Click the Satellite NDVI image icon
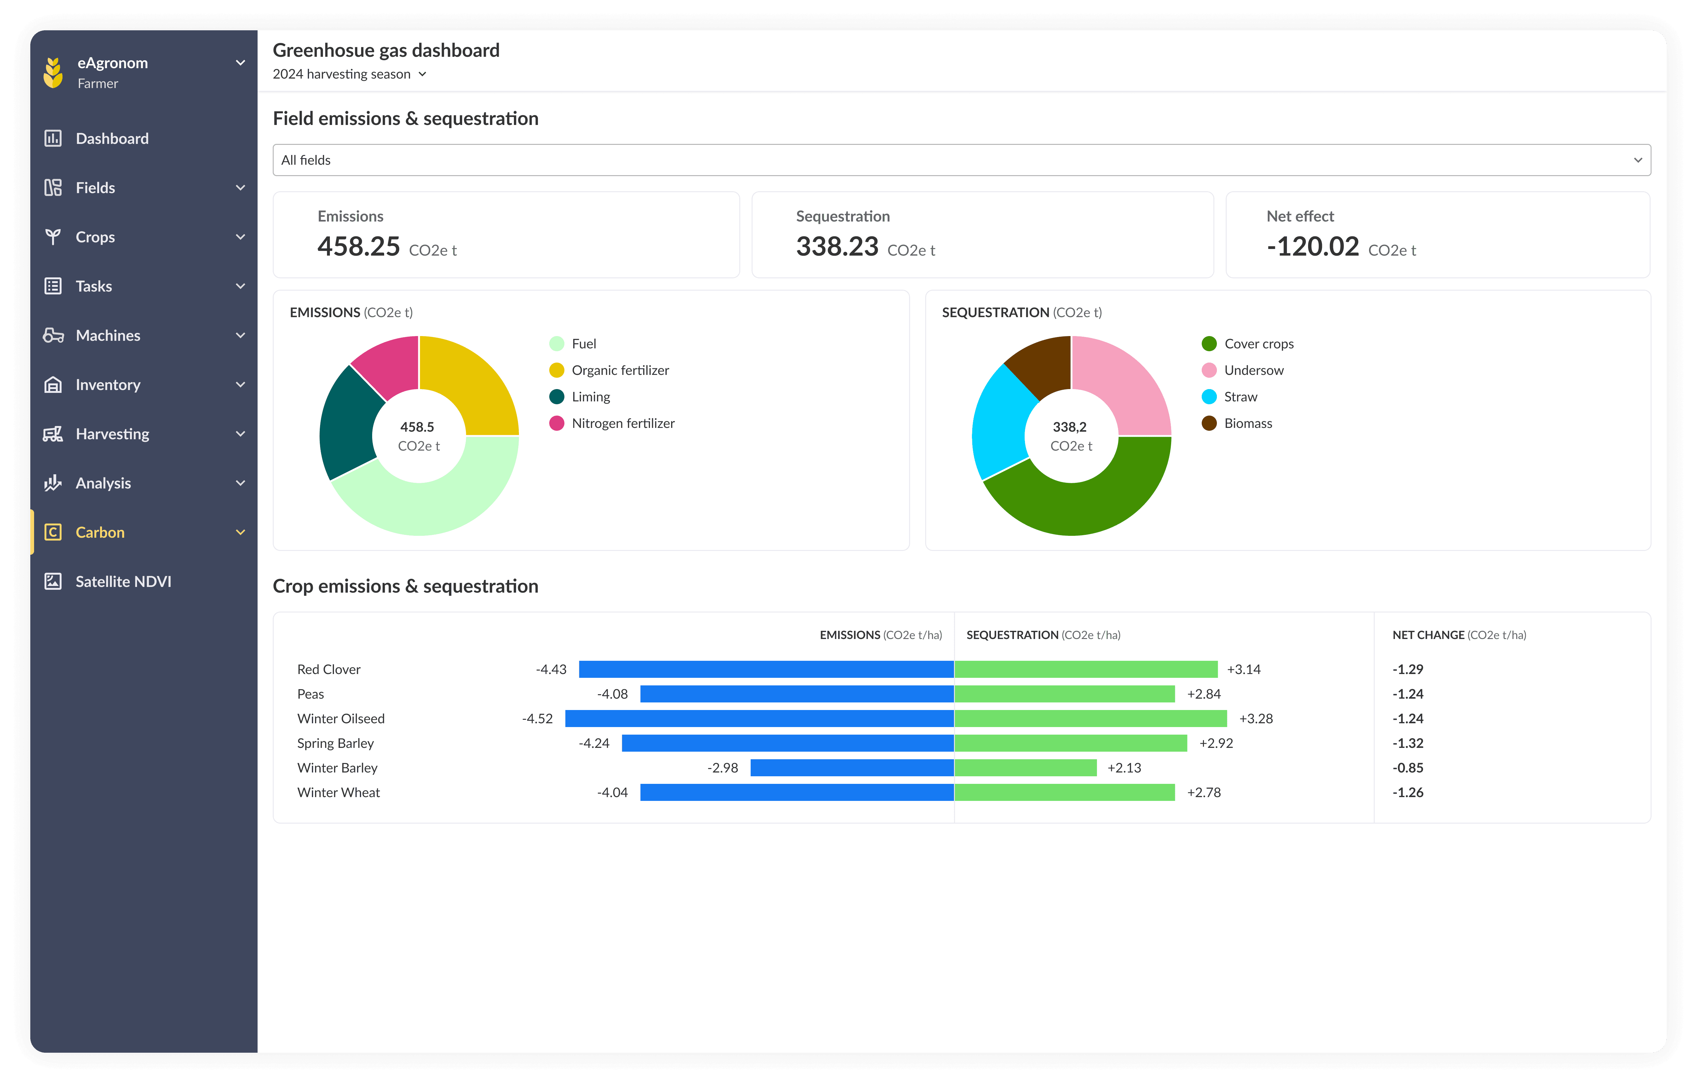The width and height of the screenshot is (1697, 1083). point(53,581)
